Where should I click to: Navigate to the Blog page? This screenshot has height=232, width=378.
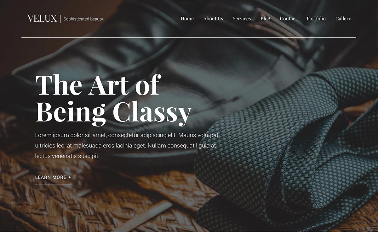[x=265, y=19]
